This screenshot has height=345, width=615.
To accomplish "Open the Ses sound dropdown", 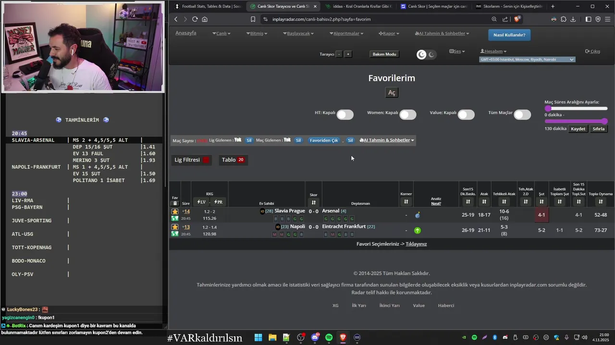I will (x=457, y=51).
